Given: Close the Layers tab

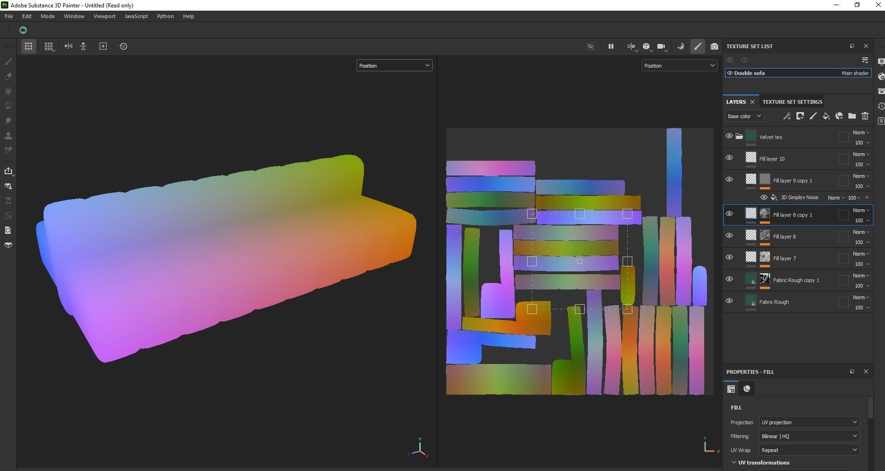Looking at the screenshot, I should coord(752,102).
